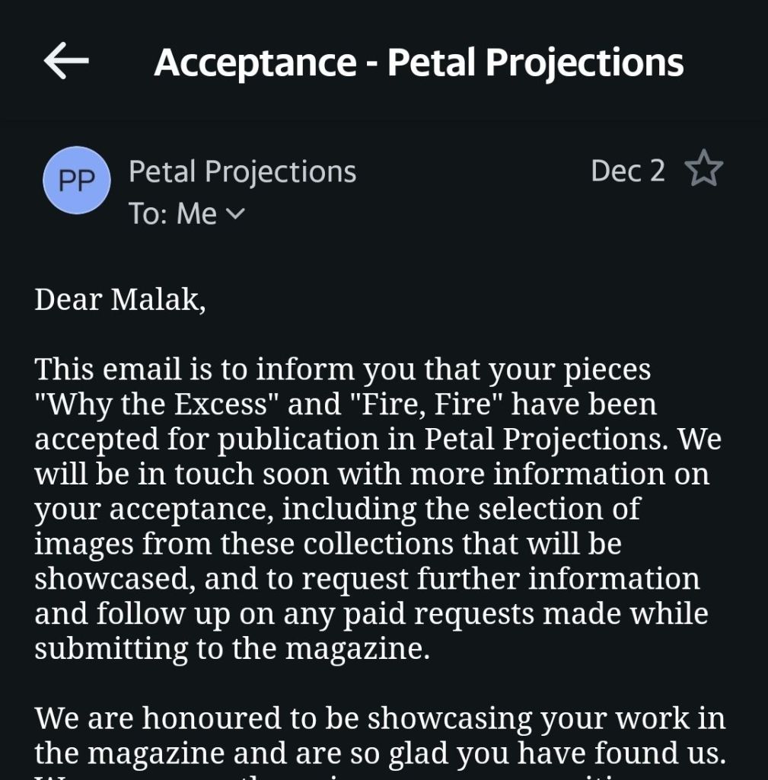Tap the email subject title at top
768x780 pixels.
419,62
